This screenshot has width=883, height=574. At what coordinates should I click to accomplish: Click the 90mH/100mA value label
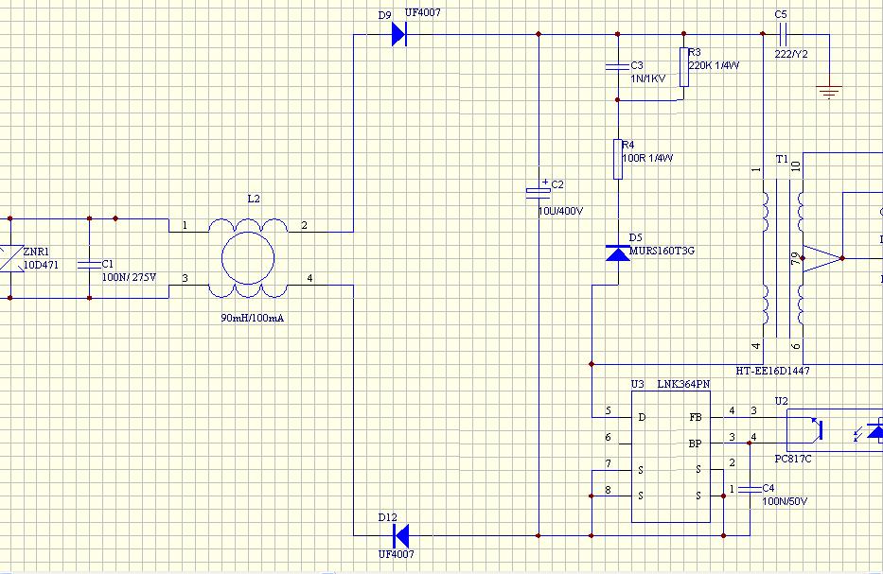[253, 318]
